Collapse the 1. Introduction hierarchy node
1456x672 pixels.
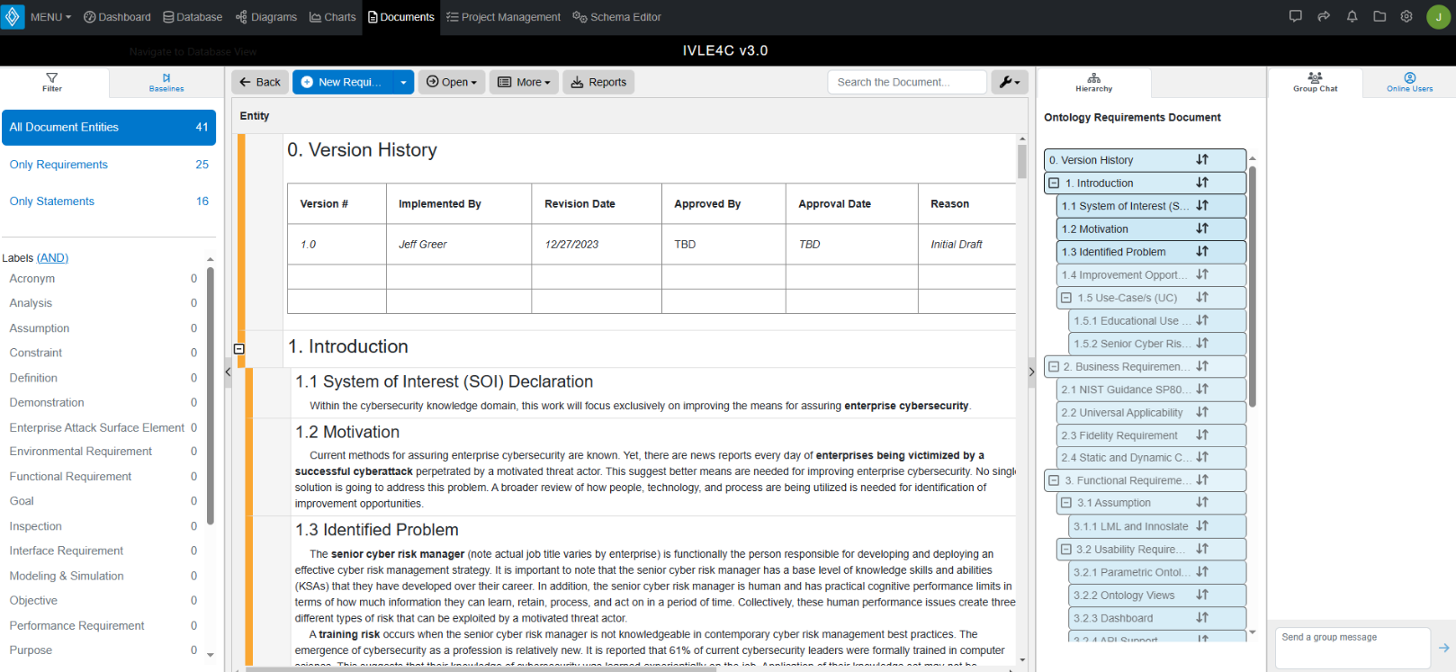point(1054,183)
